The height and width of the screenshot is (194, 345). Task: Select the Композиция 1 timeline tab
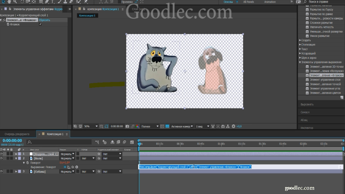coord(55,134)
